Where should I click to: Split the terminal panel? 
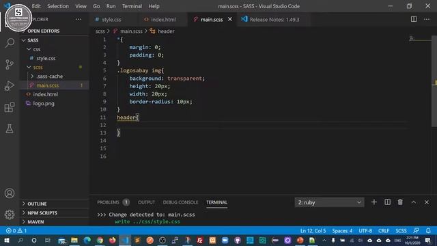point(387,202)
